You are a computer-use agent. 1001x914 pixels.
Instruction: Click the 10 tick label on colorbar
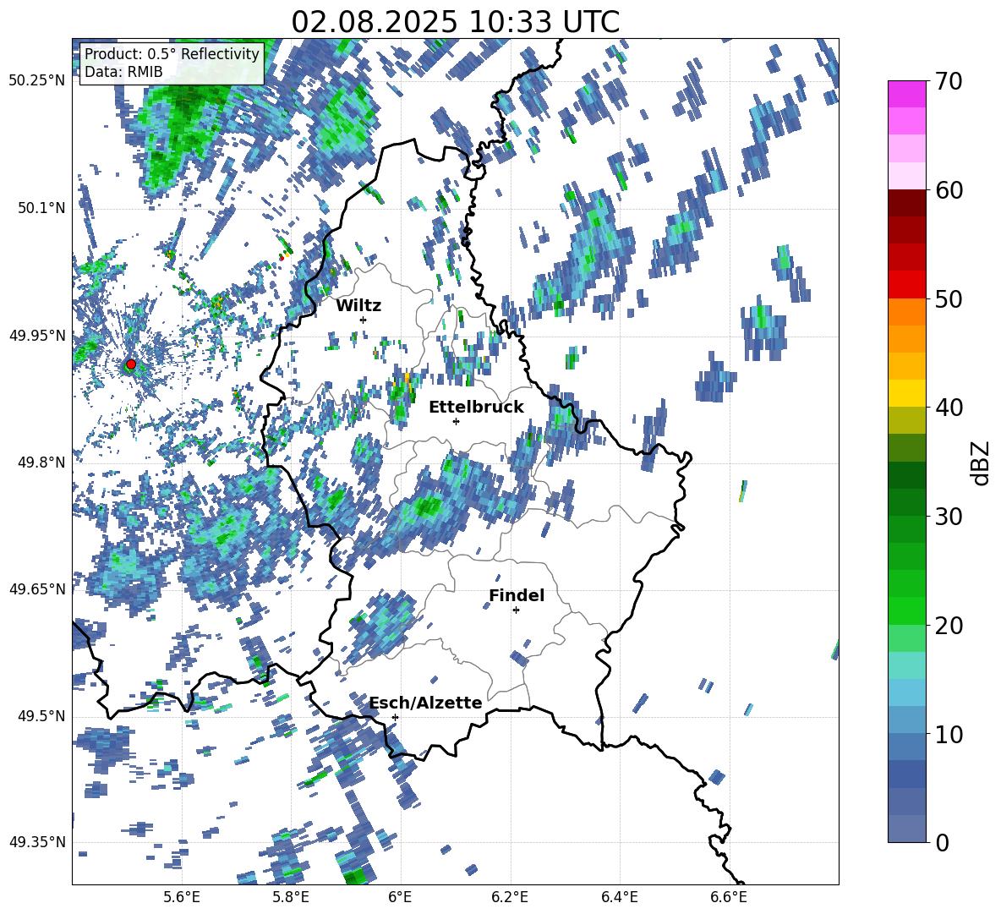coord(949,734)
